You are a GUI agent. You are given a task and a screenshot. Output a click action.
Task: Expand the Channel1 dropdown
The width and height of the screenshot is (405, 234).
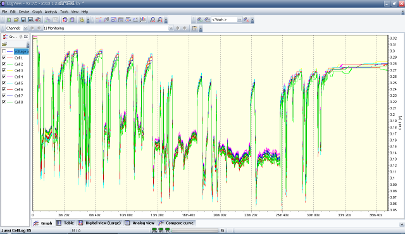(x=25, y=28)
